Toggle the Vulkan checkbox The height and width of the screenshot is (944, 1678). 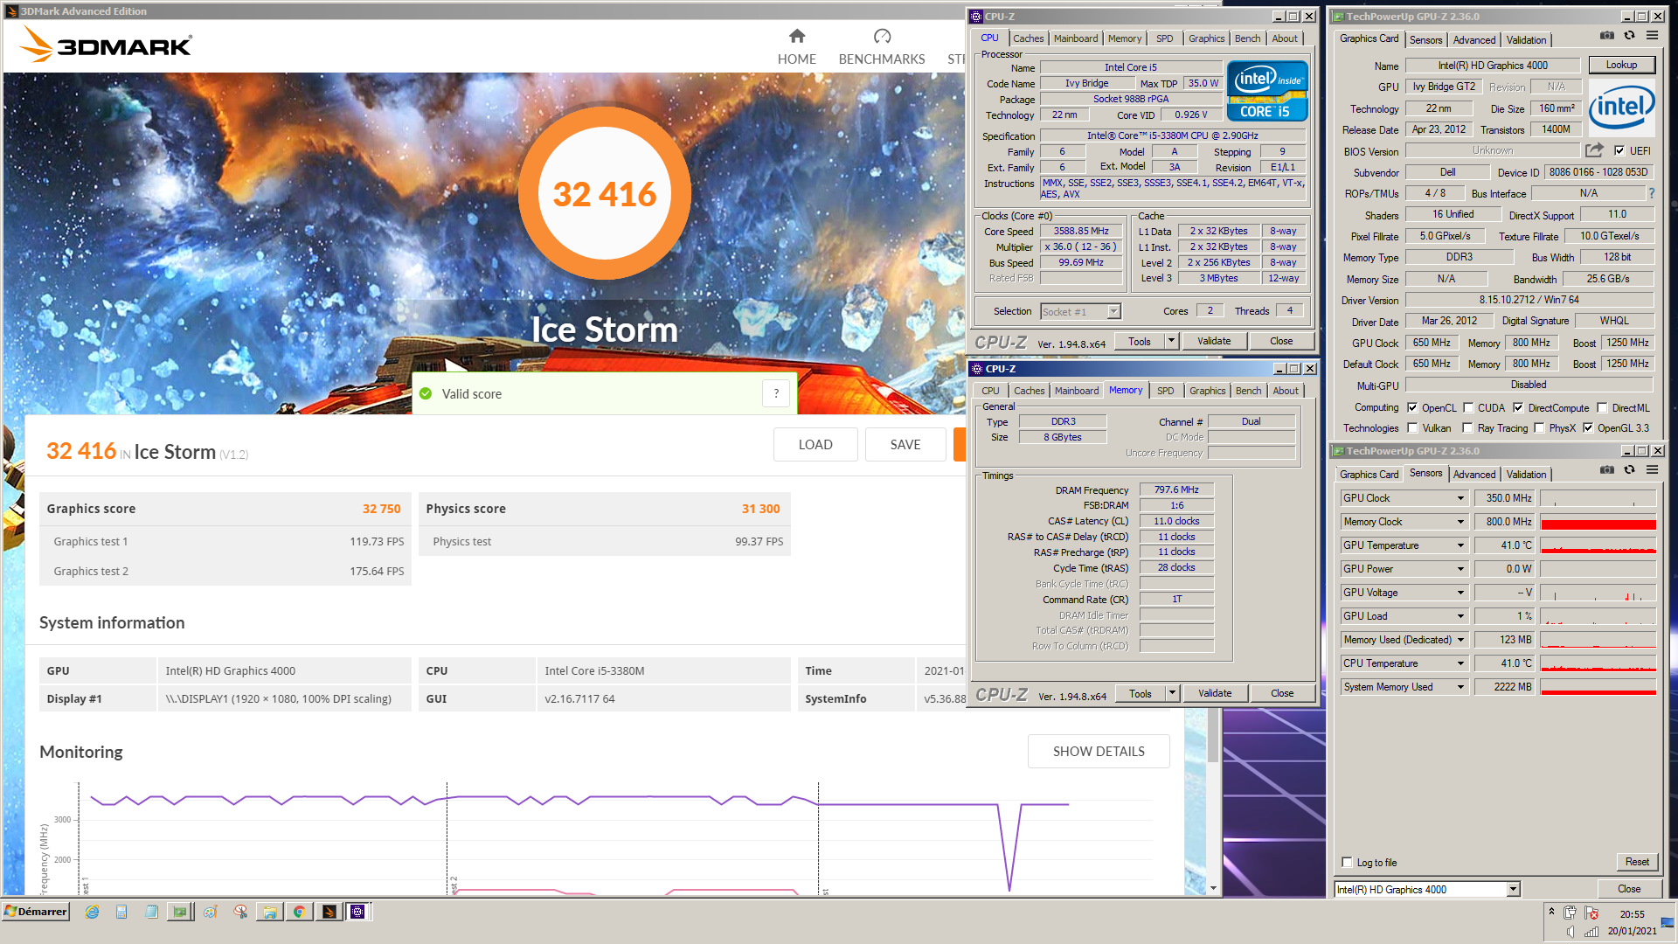(1412, 427)
